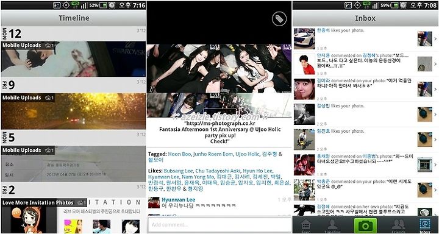
Task: Open the tagged page UJoo Holic
Action: tap(247, 154)
